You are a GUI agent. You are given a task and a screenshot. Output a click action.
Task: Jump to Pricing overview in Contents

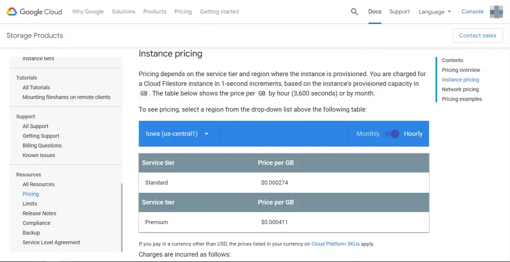click(x=461, y=70)
